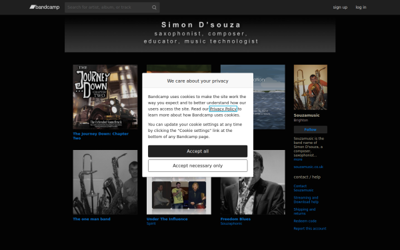Open the Contact Souzamusic link
Screen dimensions: 400x250
pos(303,188)
